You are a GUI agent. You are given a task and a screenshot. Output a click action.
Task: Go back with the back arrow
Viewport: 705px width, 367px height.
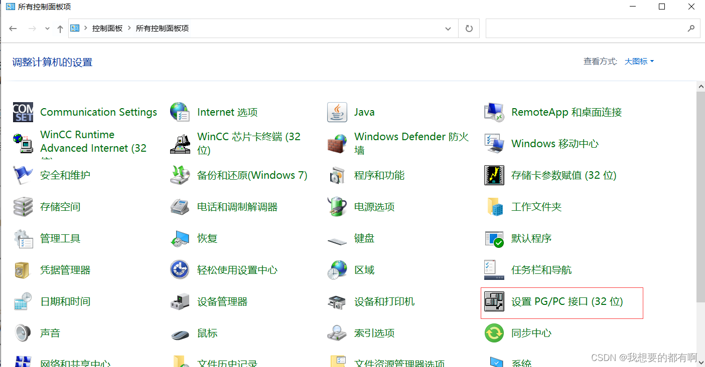(x=13, y=29)
